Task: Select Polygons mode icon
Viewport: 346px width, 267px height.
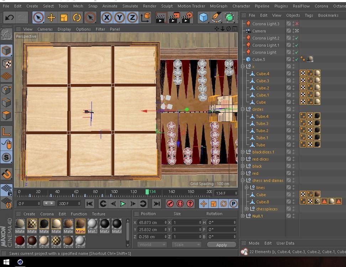Action: (x=6, y=115)
